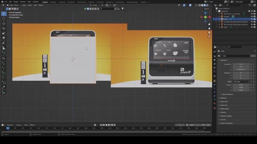Click the viewport zoom magnifier icon
The image size is (257, 144).
tap(209, 24)
